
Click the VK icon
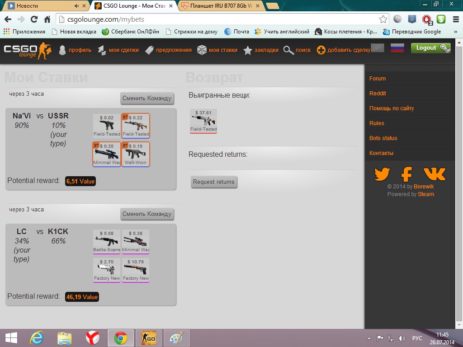pyautogui.click(x=435, y=174)
